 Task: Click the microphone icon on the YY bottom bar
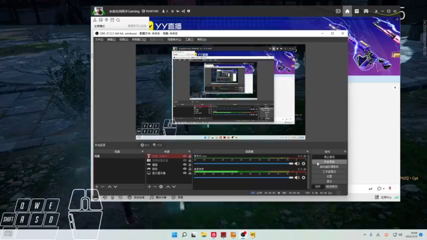113,197
